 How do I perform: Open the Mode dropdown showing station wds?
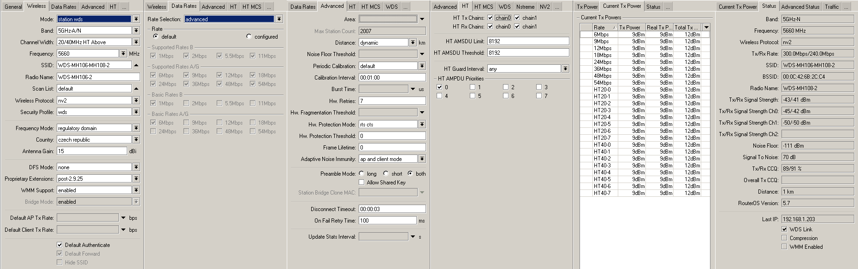tap(136, 19)
